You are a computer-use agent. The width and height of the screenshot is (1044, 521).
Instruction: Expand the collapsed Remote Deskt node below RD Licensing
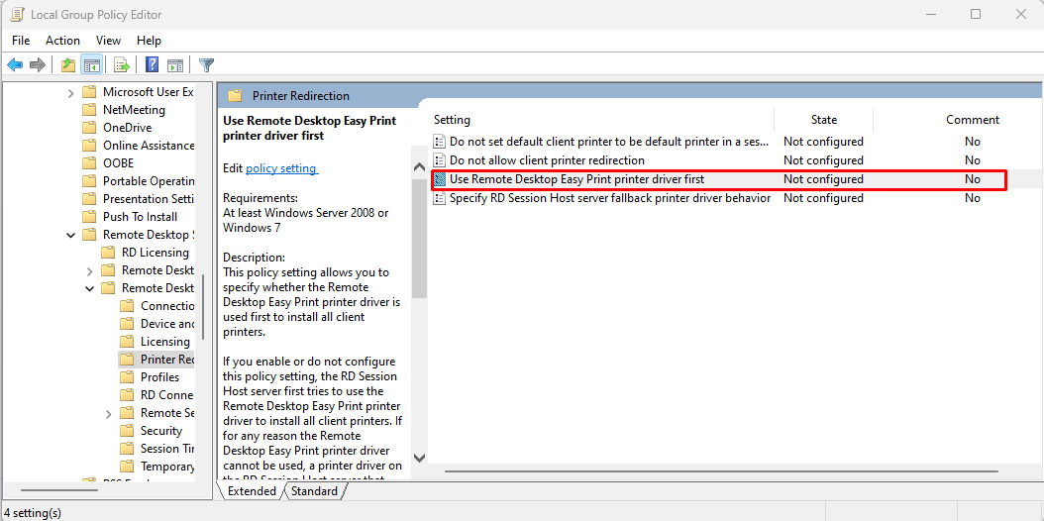tap(89, 270)
